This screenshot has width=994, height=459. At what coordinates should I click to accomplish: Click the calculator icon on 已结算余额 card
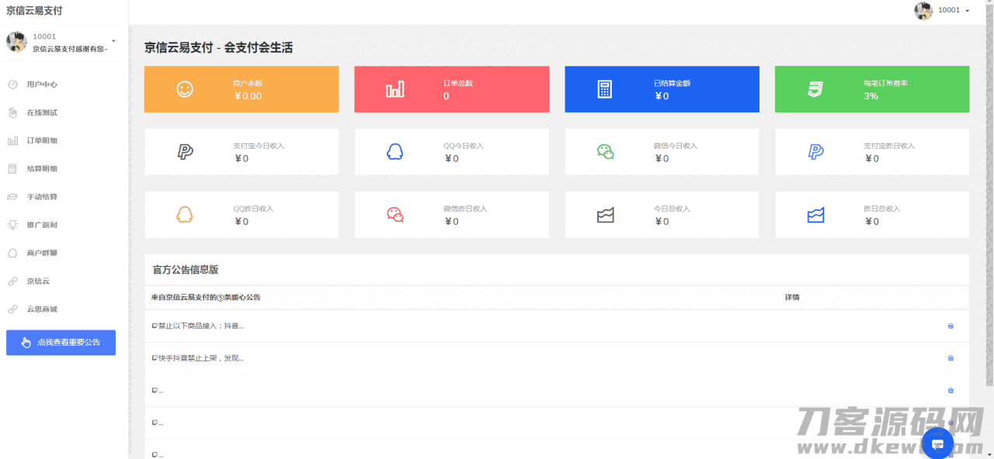click(x=604, y=89)
